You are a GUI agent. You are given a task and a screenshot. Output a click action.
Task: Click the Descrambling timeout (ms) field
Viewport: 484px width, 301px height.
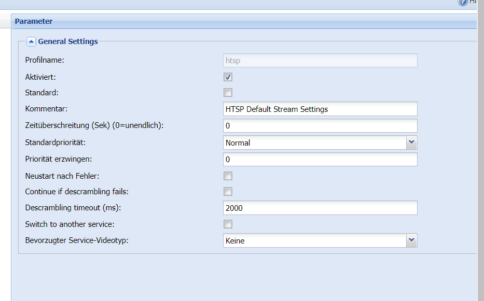pos(320,208)
